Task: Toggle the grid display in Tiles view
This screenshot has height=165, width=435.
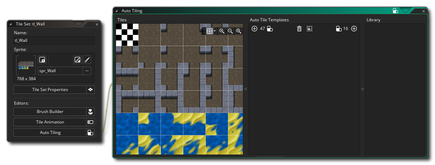Action: 210,31
